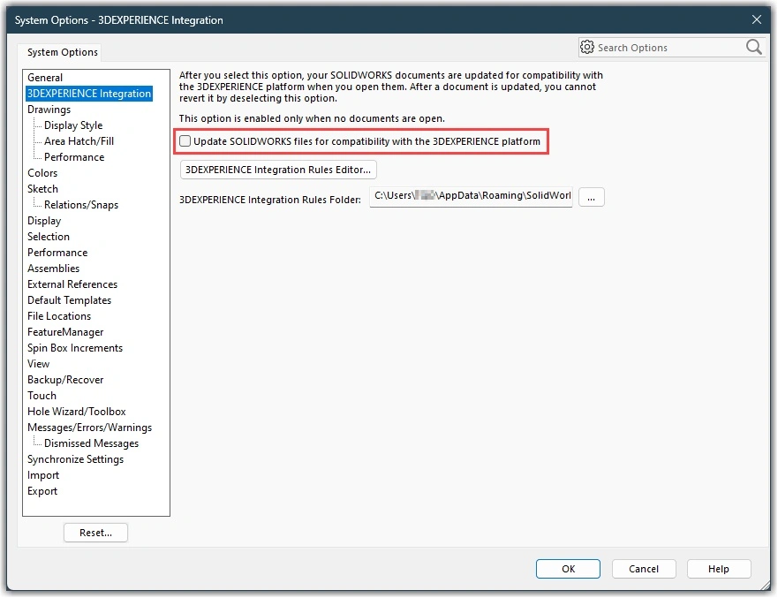Image resolution: width=778 pixels, height=598 pixels.
Task: Open Synchronize Settings options
Action: point(75,459)
